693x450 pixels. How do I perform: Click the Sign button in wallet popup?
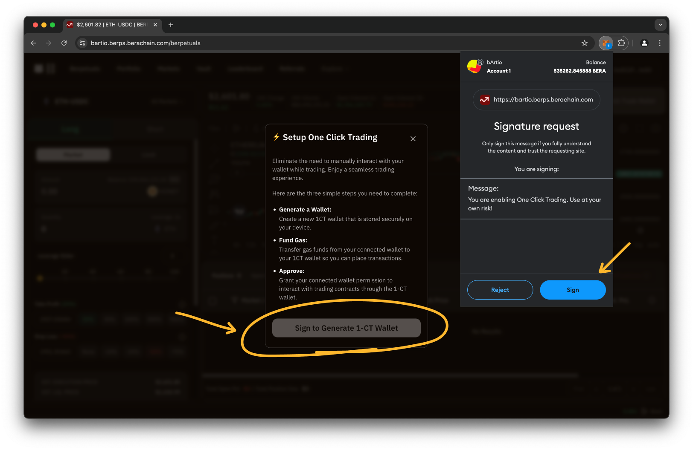click(x=573, y=290)
